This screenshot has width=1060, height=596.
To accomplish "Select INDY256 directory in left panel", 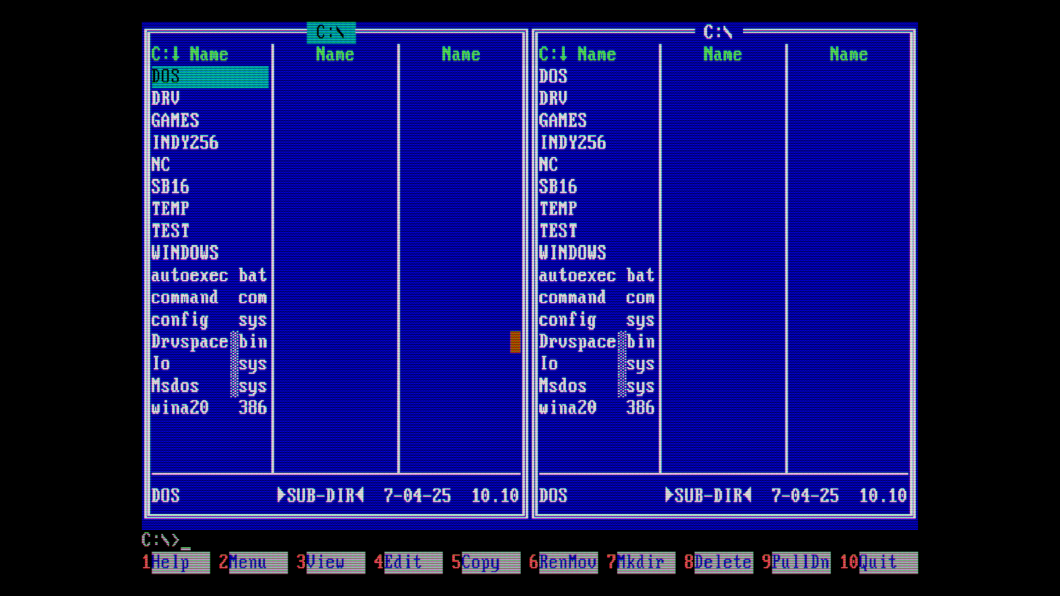I will point(210,143).
